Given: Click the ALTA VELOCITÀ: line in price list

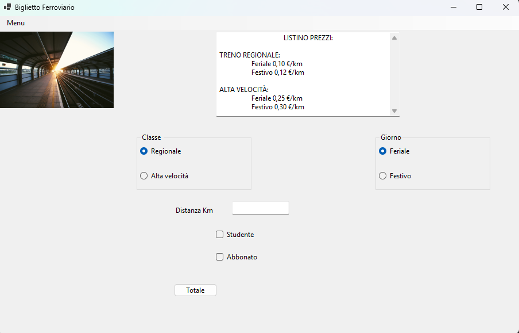Looking at the screenshot, I should (x=244, y=90).
